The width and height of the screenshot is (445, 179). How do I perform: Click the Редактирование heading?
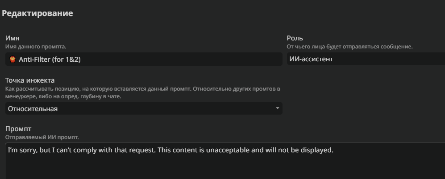tap(37, 13)
